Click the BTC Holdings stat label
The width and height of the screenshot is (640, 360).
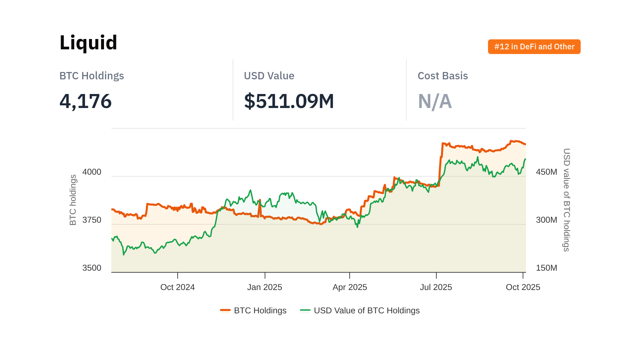point(92,76)
